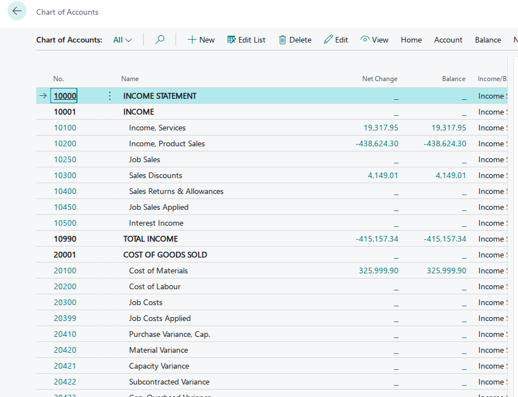Select the Job Costs Applied cell
518x397 pixels.
(160, 318)
